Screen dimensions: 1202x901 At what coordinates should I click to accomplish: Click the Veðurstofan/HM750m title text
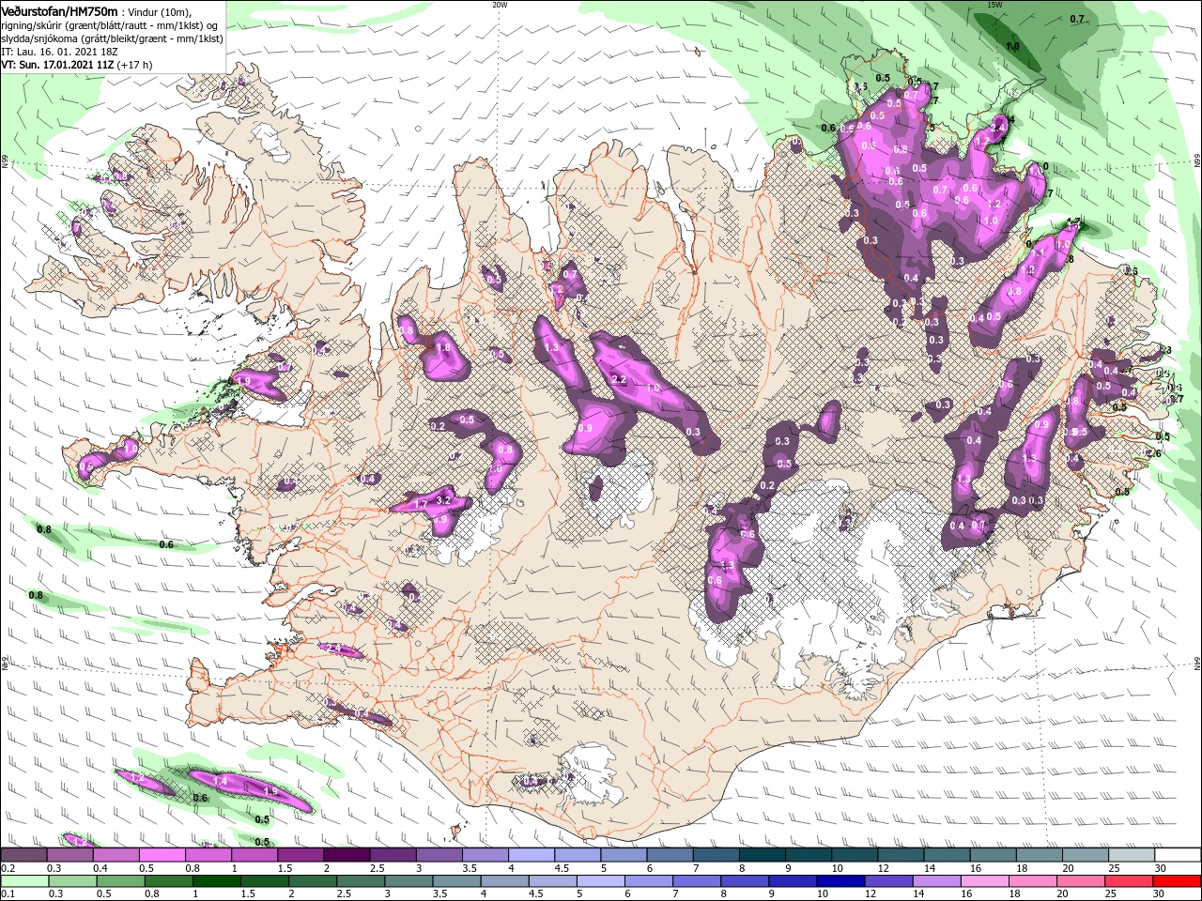tap(59, 11)
